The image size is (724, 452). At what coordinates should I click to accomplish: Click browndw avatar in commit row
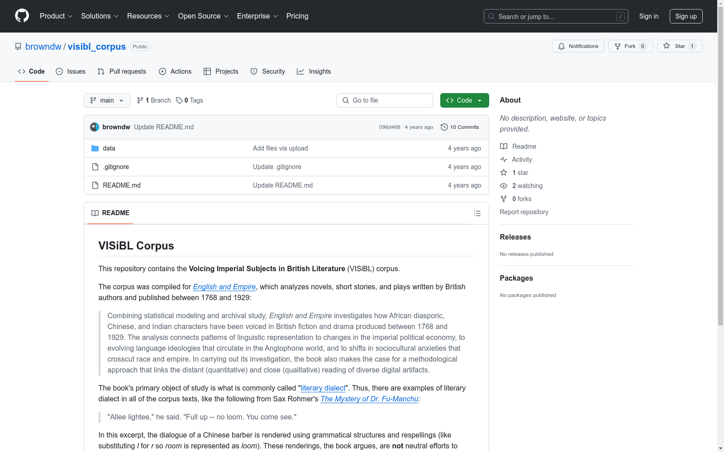tap(95, 127)
